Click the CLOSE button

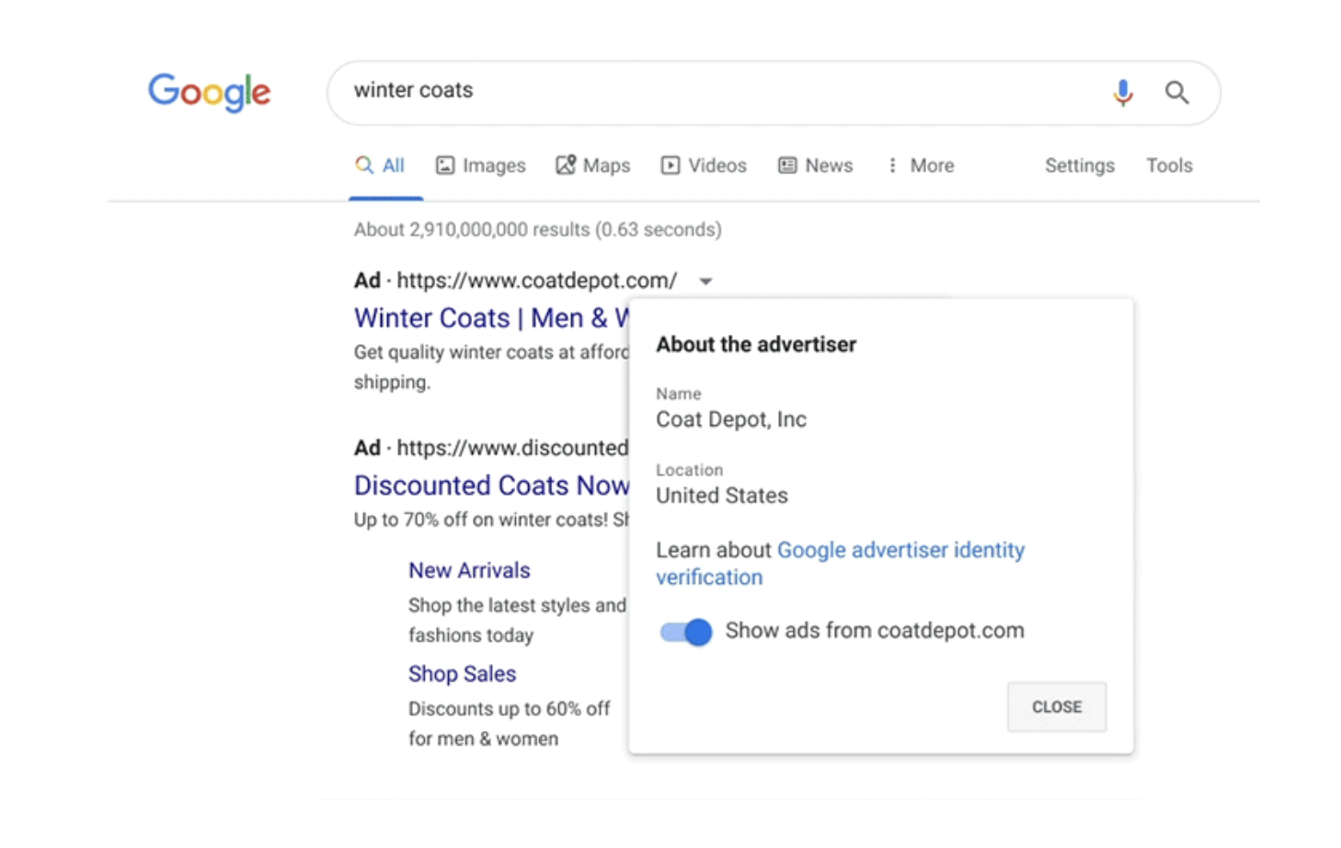click(x=1056, y=706)
